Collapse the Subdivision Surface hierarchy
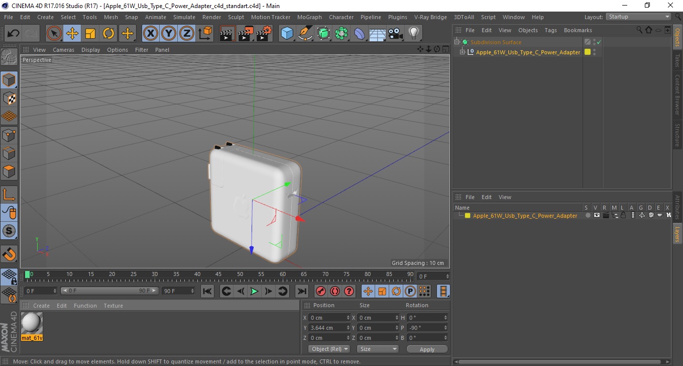 [x=457, y=42]
